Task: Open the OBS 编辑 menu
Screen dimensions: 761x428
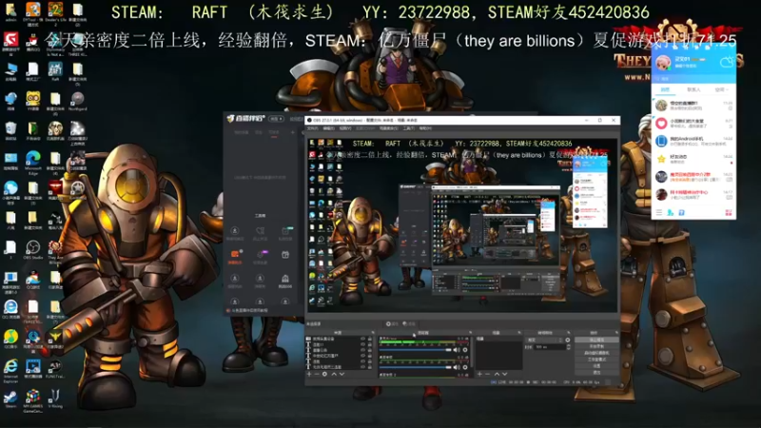Action: click(x=328, y=128)
